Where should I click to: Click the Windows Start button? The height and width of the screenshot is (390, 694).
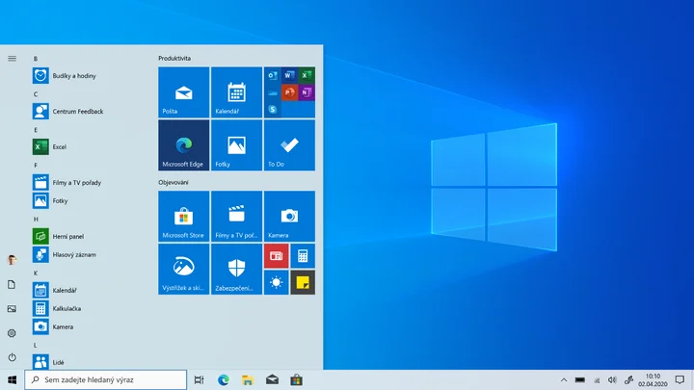(12, 379)
